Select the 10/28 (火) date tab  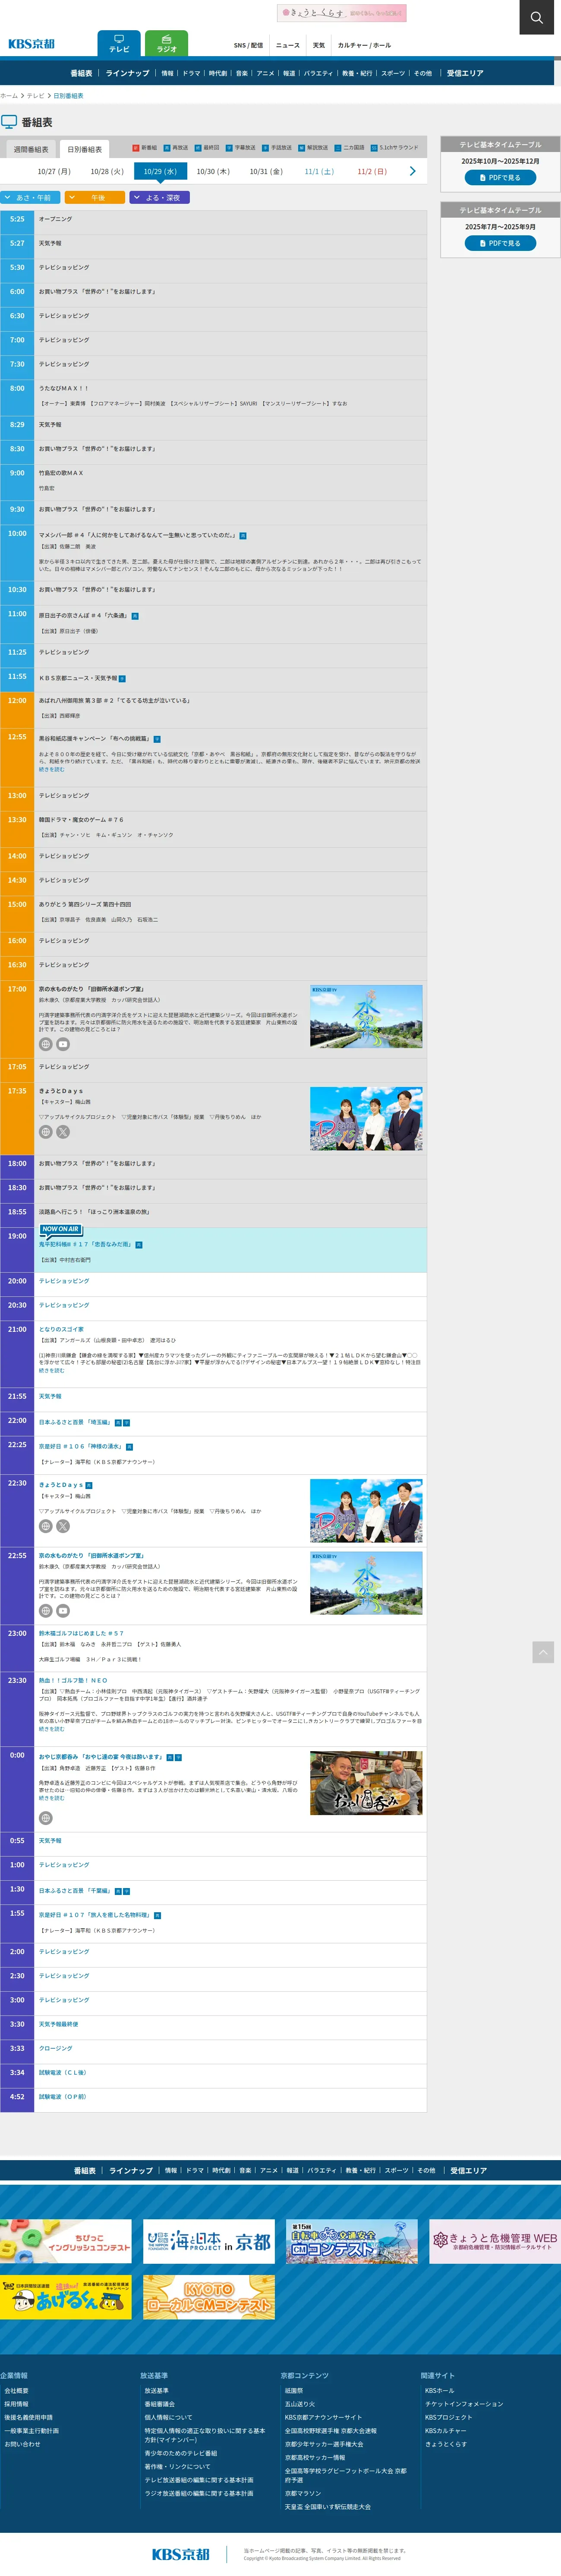tap(107, 172)
